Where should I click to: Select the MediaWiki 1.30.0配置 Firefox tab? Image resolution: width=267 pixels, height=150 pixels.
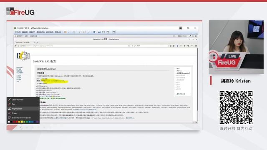click(25, 42)
